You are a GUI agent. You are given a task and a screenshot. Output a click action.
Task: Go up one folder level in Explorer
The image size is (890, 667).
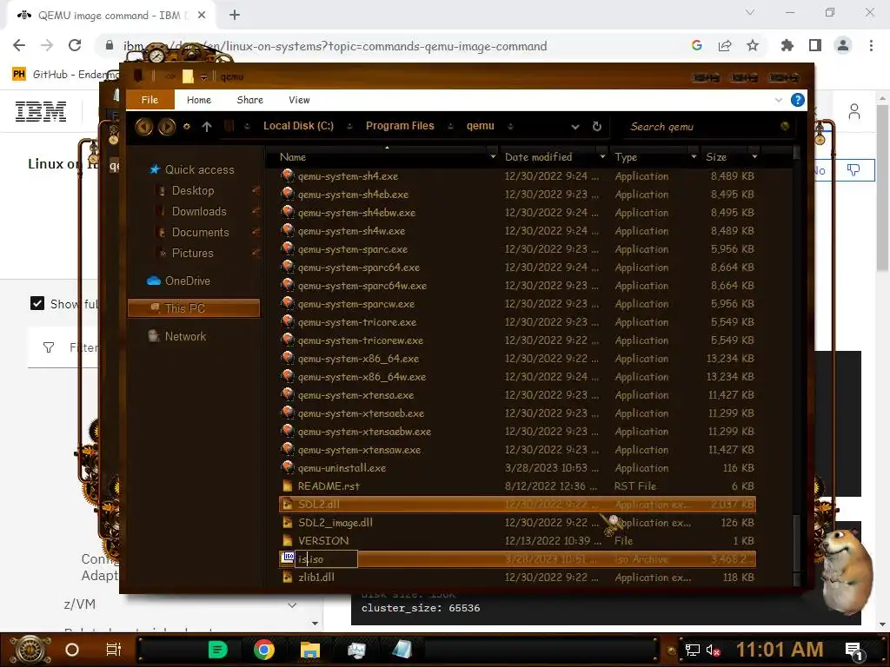[x=207, y=127]
